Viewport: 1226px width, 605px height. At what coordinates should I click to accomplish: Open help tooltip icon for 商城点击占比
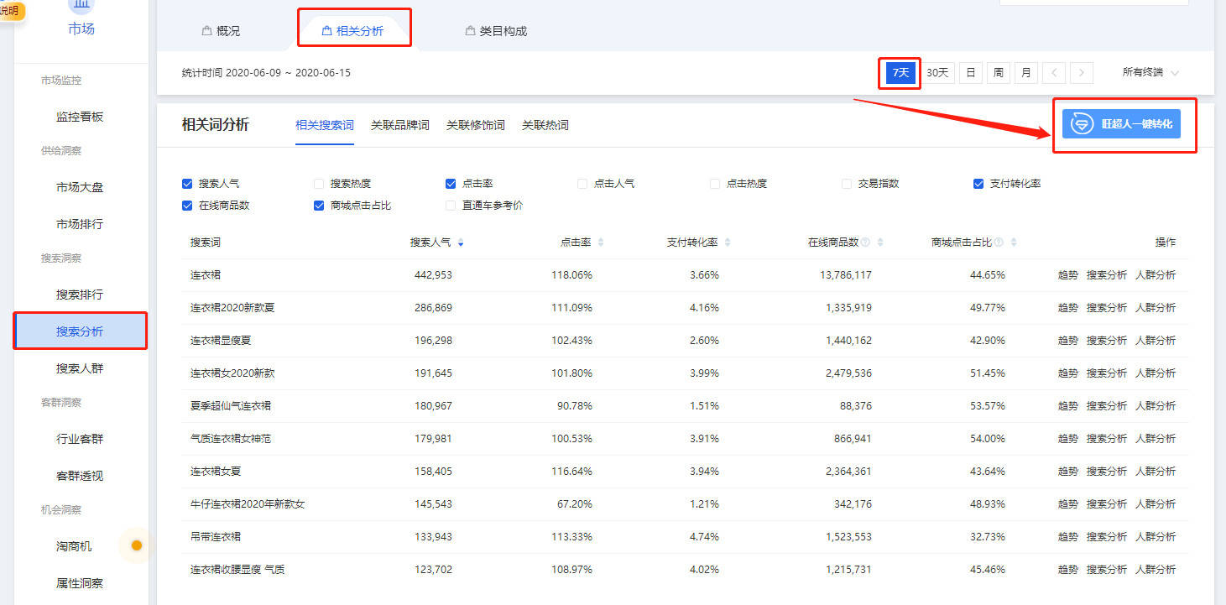click(x=999, y=243)
